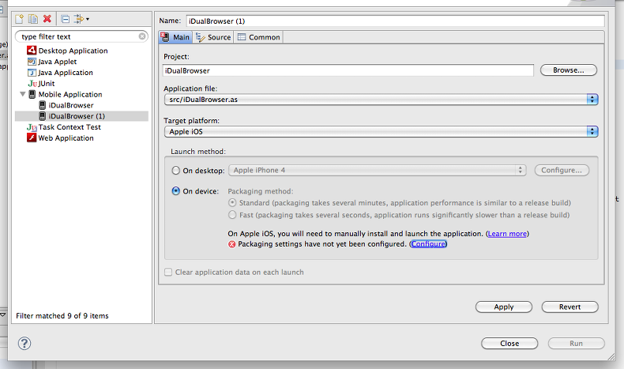The image size is (624, 369).
Task: Open the Help question mark icon
Action: click(x=24, y=344)
